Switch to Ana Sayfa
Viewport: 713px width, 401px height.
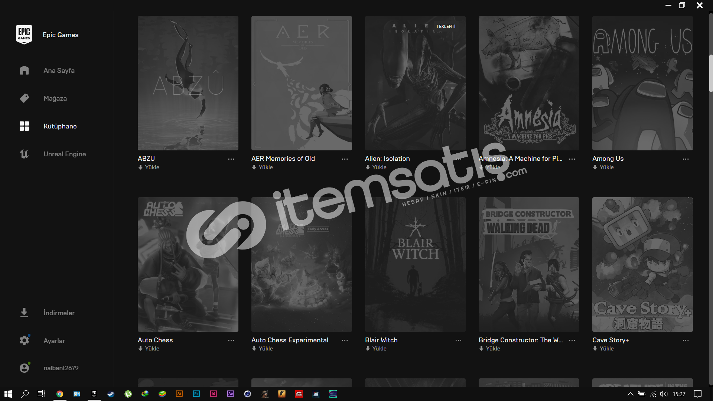point(59,71)
